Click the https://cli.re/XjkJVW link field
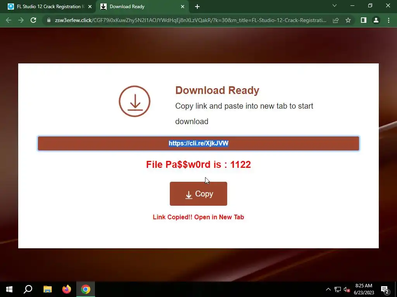397x297 pixels. (198, 143)
